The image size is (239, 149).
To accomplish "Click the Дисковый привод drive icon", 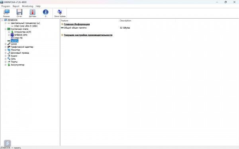I will 9,53.
